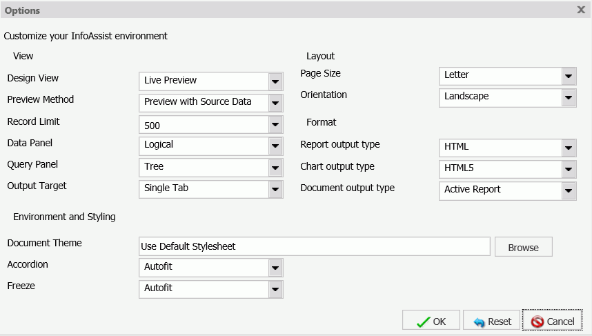Click the Reset button
The height and width of the screenshot is (336, 592).
(491, 320)
